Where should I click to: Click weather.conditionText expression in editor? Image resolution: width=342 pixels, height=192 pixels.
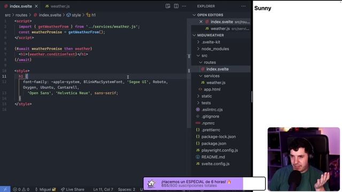coord(52,54)
